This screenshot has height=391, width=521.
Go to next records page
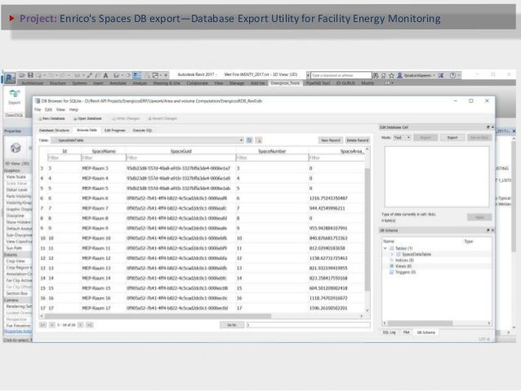click(x=80, y=325)
